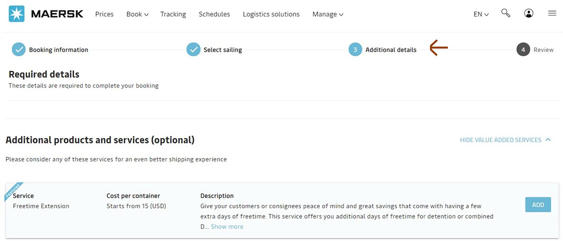563x241 pixels.
Task: Click step 4 Review number circle
Action: tap(523, 50)
